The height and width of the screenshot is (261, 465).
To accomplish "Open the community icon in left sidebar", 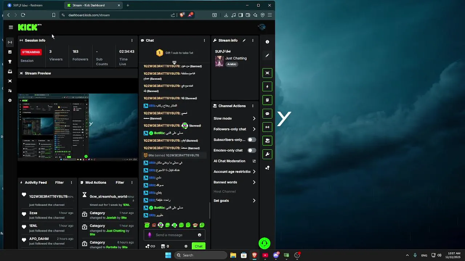I will click(x=10, y=91).
